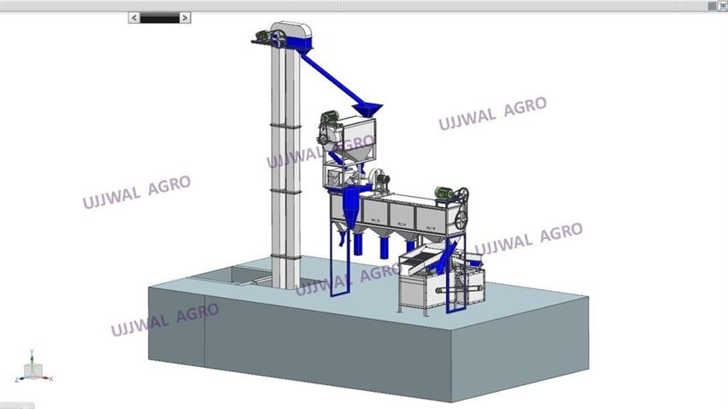Click the red X axis arrow on triad
The image size is (728, 409).
tap(47, 378)
